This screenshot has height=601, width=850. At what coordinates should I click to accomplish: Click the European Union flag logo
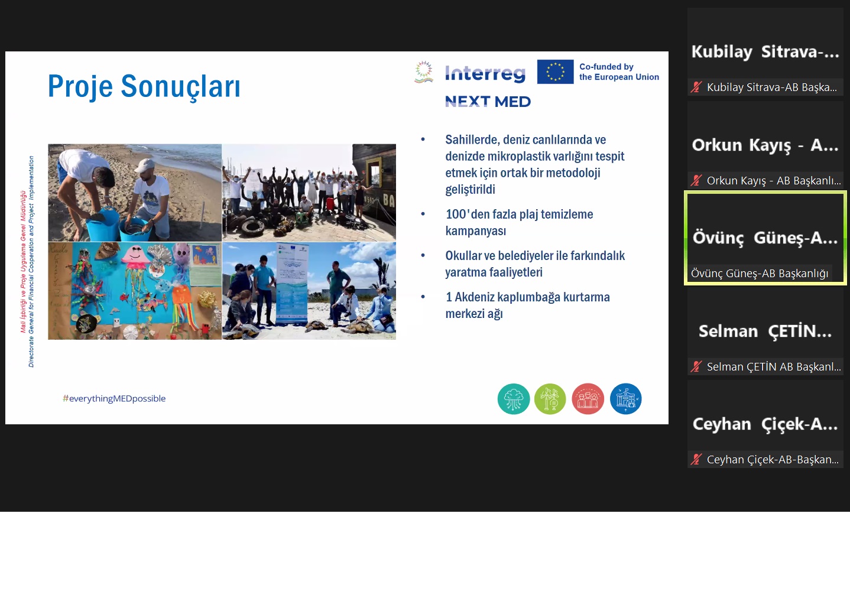[x=555, y=72]
